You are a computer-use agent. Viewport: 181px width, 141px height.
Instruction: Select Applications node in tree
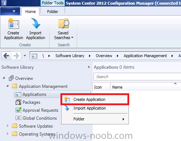(34, 94)
